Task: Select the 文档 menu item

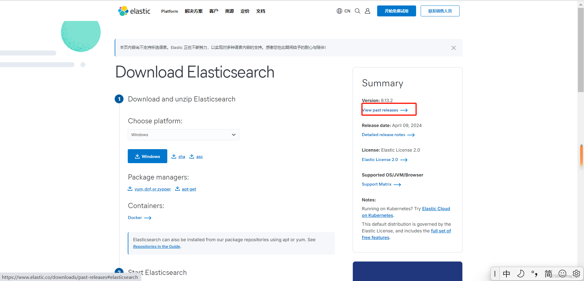Action: pyautogui.click(x=260, y=11)
